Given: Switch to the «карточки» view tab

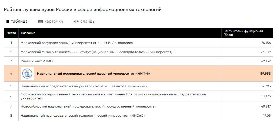Looking at the screenshot, I should pos(51,22).
